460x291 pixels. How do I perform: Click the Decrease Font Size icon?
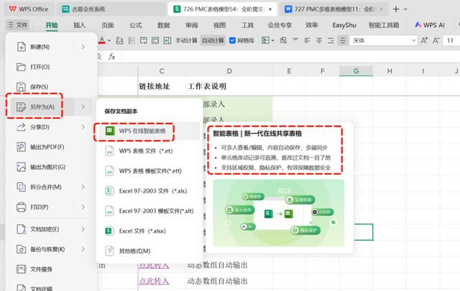[436, 40]
